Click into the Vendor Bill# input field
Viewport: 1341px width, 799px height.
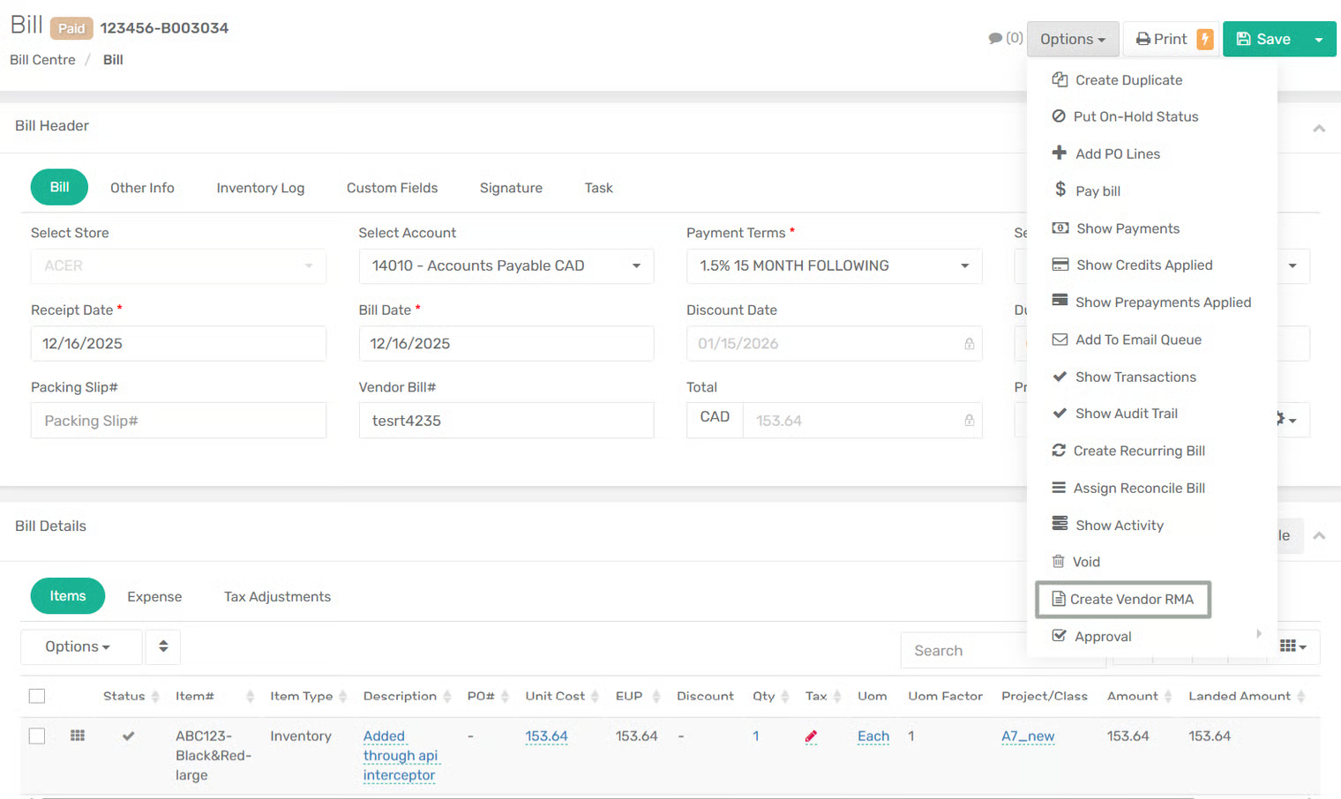coord(506,421)
